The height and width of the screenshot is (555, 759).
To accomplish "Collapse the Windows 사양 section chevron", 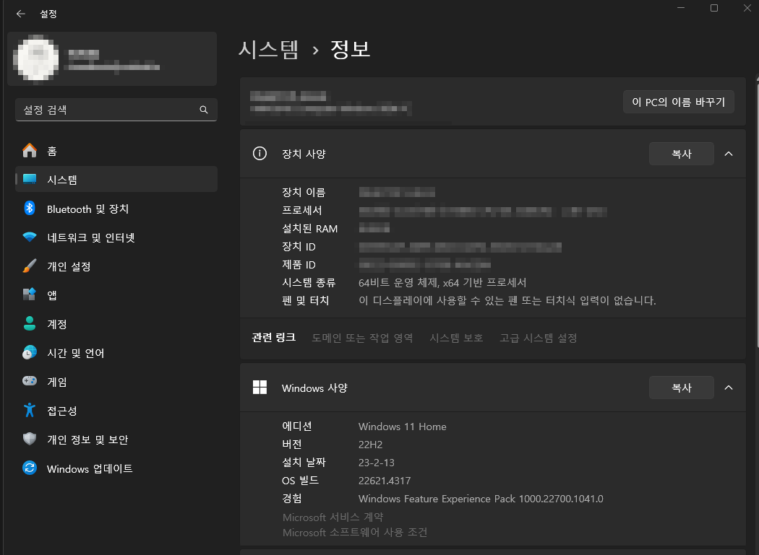I will [x=729, y=388].
